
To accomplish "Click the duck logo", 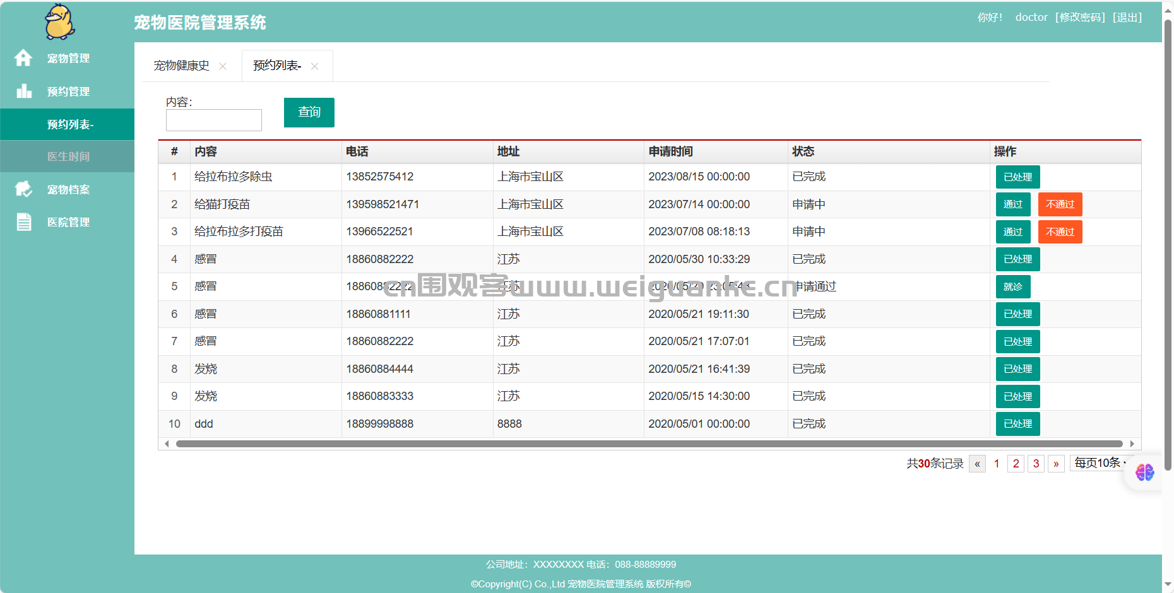I will (x=60, y=22).
